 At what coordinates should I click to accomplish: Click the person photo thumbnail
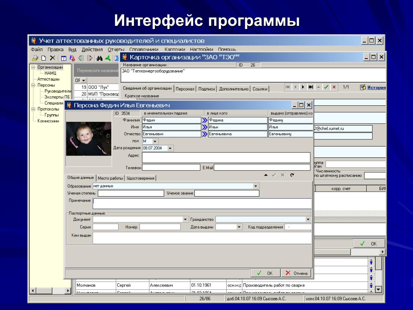point(89,139)
